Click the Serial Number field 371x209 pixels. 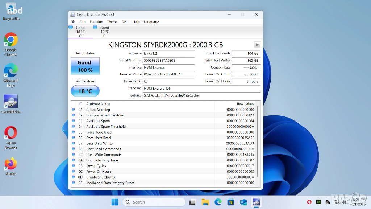[x=168, y=60]
